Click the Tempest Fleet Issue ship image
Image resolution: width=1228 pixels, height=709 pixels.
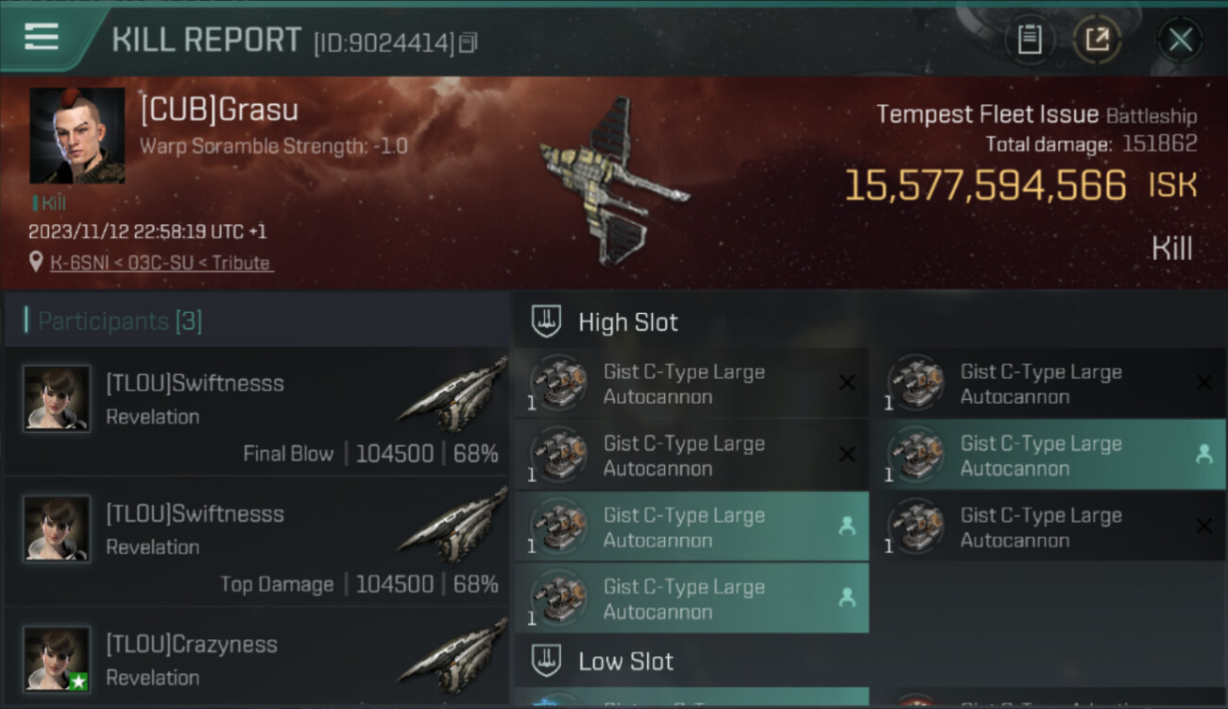(x=614, y=182)
